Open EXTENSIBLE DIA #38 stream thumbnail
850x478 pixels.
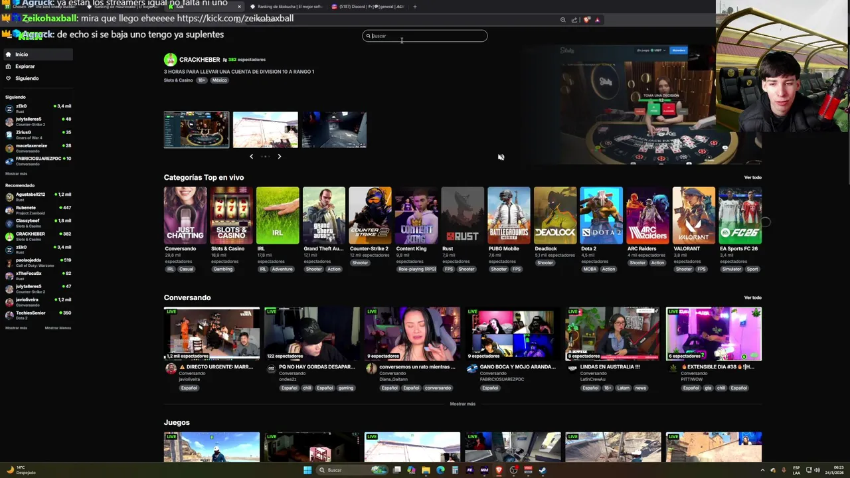click(x=714, y=333)
